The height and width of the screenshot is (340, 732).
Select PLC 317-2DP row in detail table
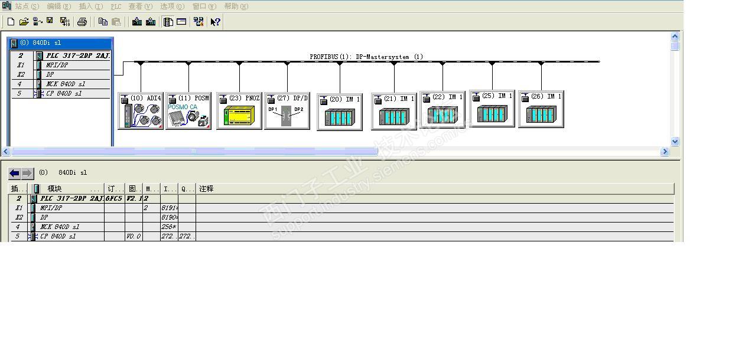[x=341, y=198]
